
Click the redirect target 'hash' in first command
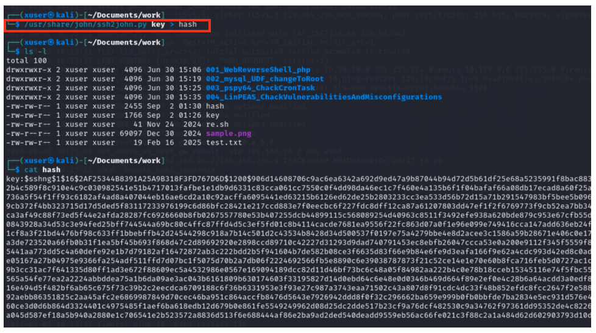188,24
